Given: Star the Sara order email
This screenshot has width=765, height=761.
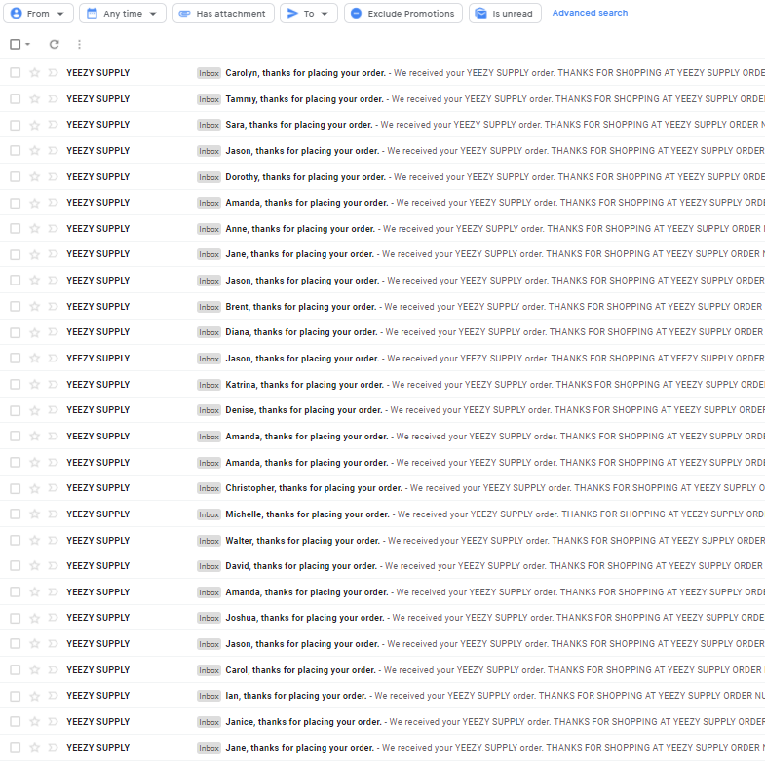Looking at the screenshot, I should [35, 125].
